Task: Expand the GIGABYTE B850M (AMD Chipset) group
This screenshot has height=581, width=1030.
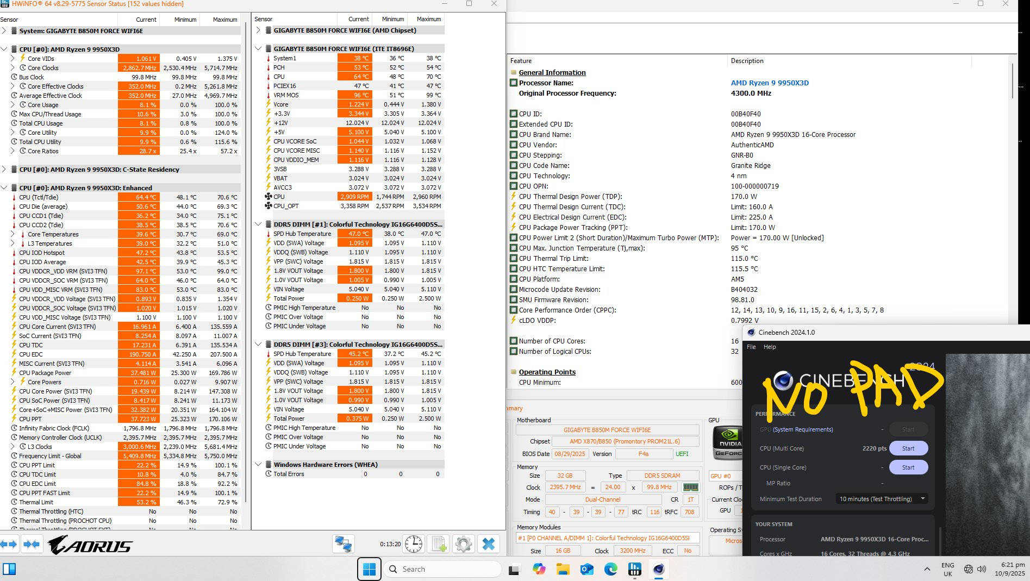Action: coord(258,30)
